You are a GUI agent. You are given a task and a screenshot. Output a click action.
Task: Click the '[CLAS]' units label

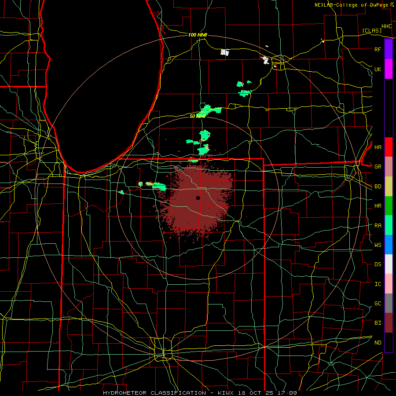372,30
